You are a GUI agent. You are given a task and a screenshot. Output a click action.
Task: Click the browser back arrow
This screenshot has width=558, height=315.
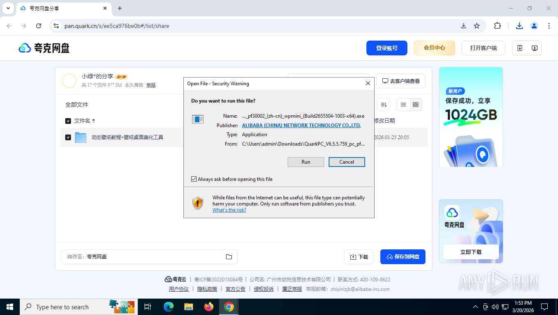[x=9, y=26]
